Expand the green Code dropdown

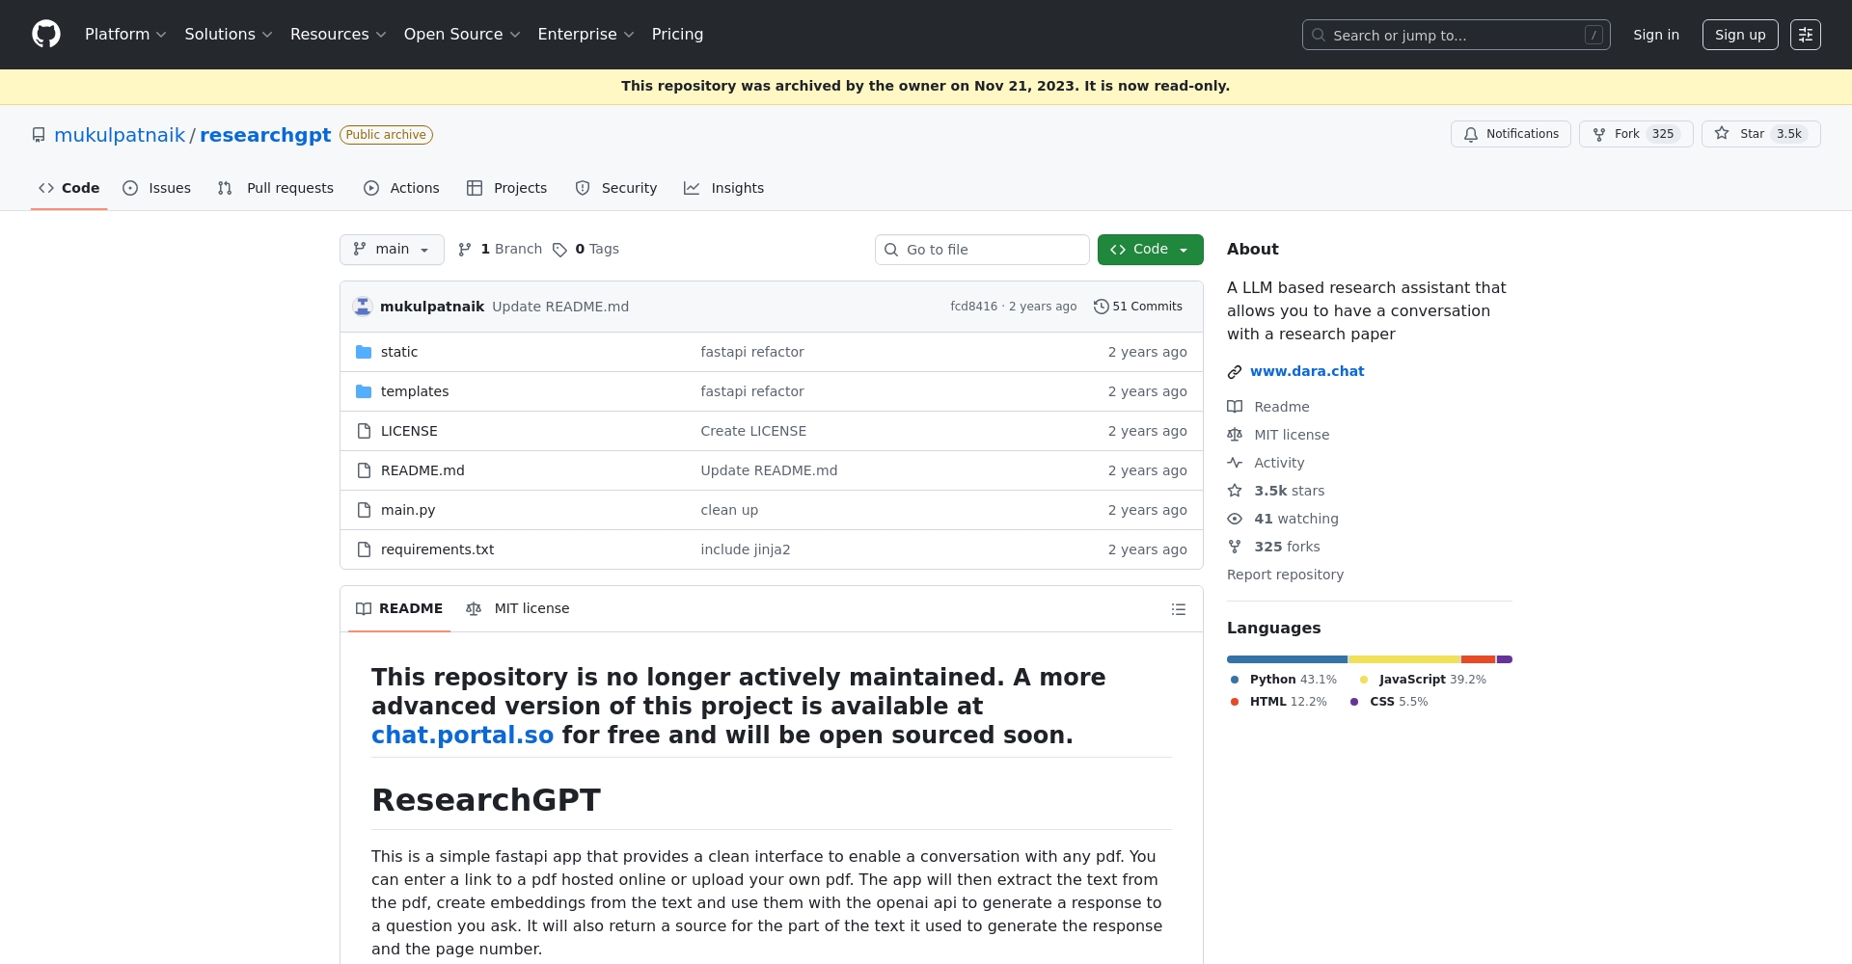tap(1150, 249)
